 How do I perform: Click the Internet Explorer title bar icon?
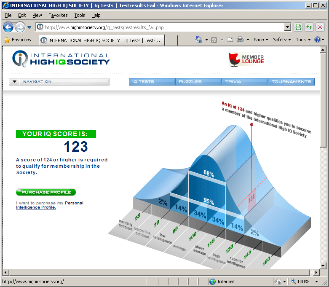coord(5,5)
